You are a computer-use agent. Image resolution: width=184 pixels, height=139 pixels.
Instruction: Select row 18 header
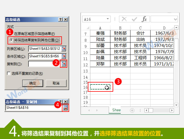pyautogui.click(x=86, y=97)
